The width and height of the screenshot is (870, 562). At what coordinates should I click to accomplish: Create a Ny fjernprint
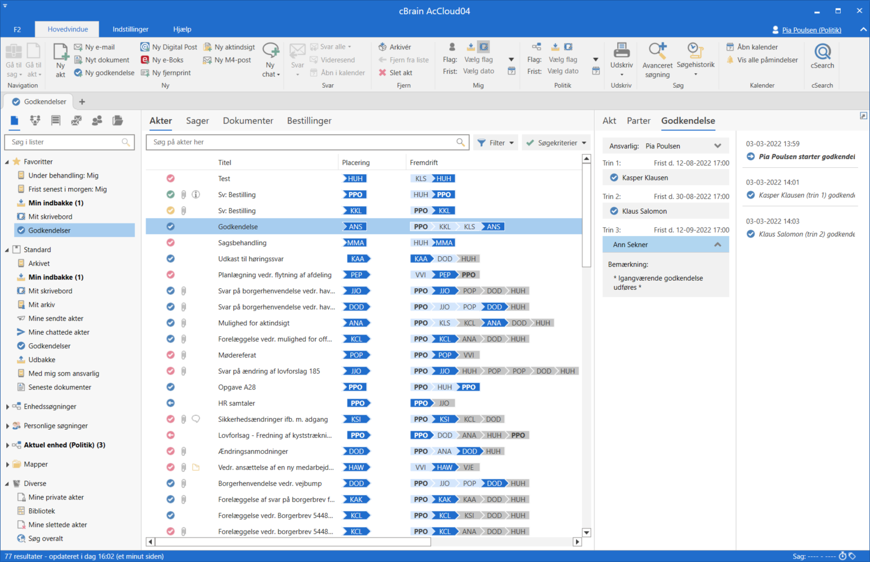166,73
